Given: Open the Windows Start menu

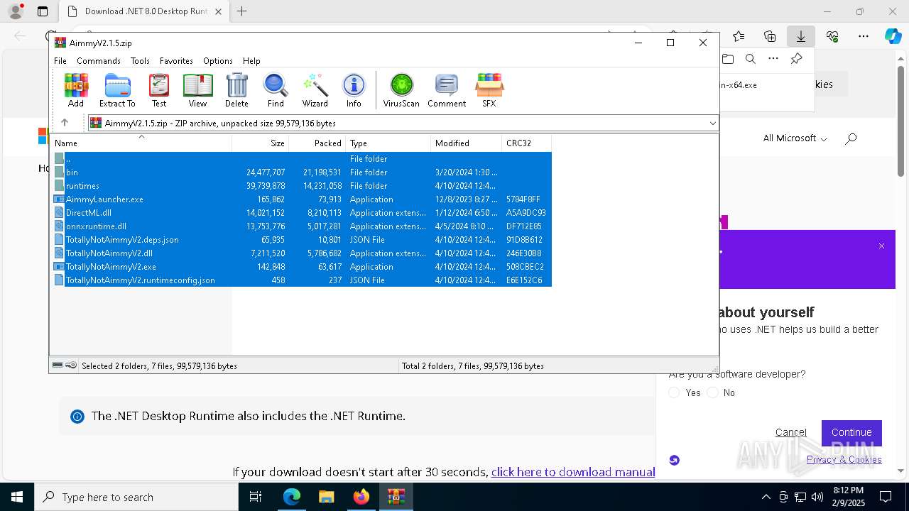Looking at the screenshot, I should [x=17, y=497].
